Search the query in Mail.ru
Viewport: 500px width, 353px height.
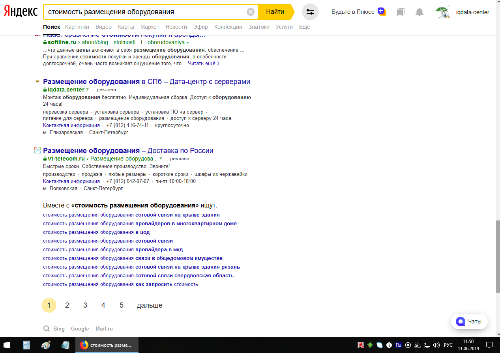[104, 329]
